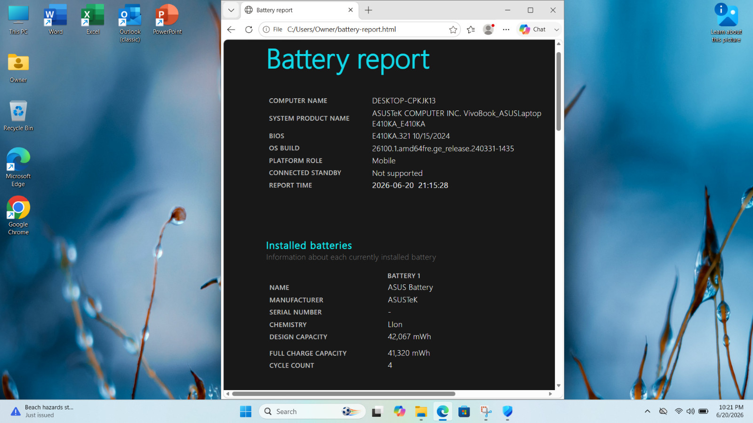Click the Wi-Fi icon in system tray
753x423 pixels.
click(679, 411)
